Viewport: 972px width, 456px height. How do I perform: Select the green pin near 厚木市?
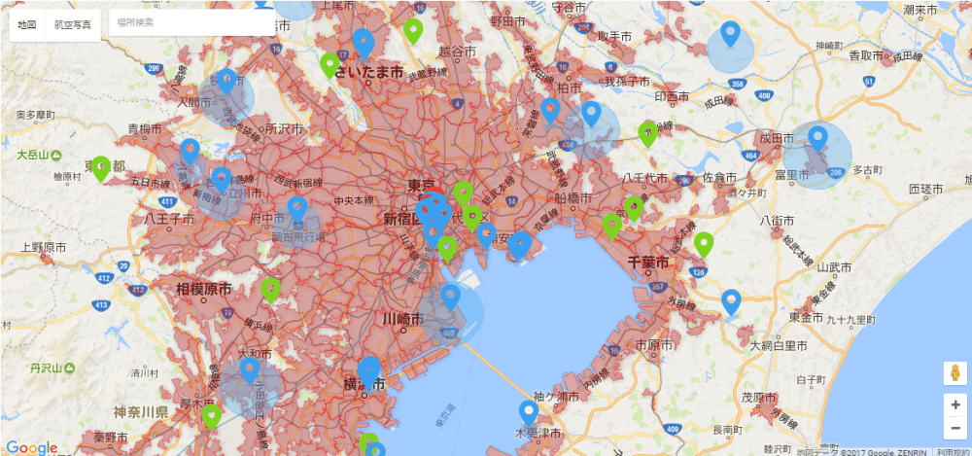tap(211, 418)
